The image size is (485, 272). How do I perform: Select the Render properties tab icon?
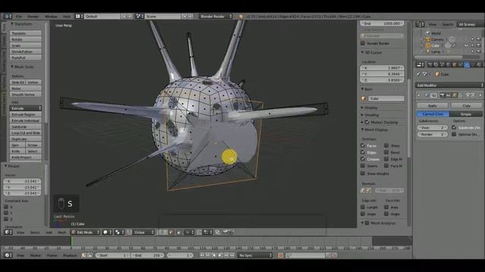[430, 65]
